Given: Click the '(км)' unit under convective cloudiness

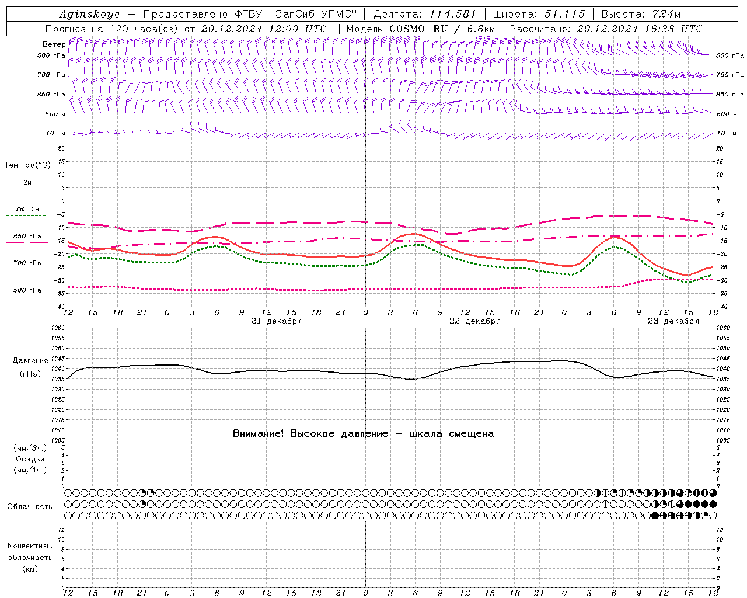Looking at the screenshot, I should click(x=30, y=568).
